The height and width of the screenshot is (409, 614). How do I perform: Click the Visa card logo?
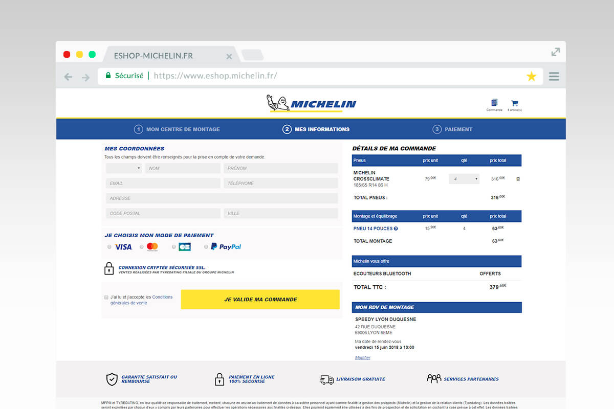point(123,247)
